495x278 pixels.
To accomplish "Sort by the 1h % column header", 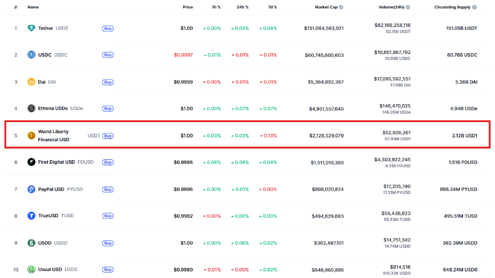I will [216, 7].
